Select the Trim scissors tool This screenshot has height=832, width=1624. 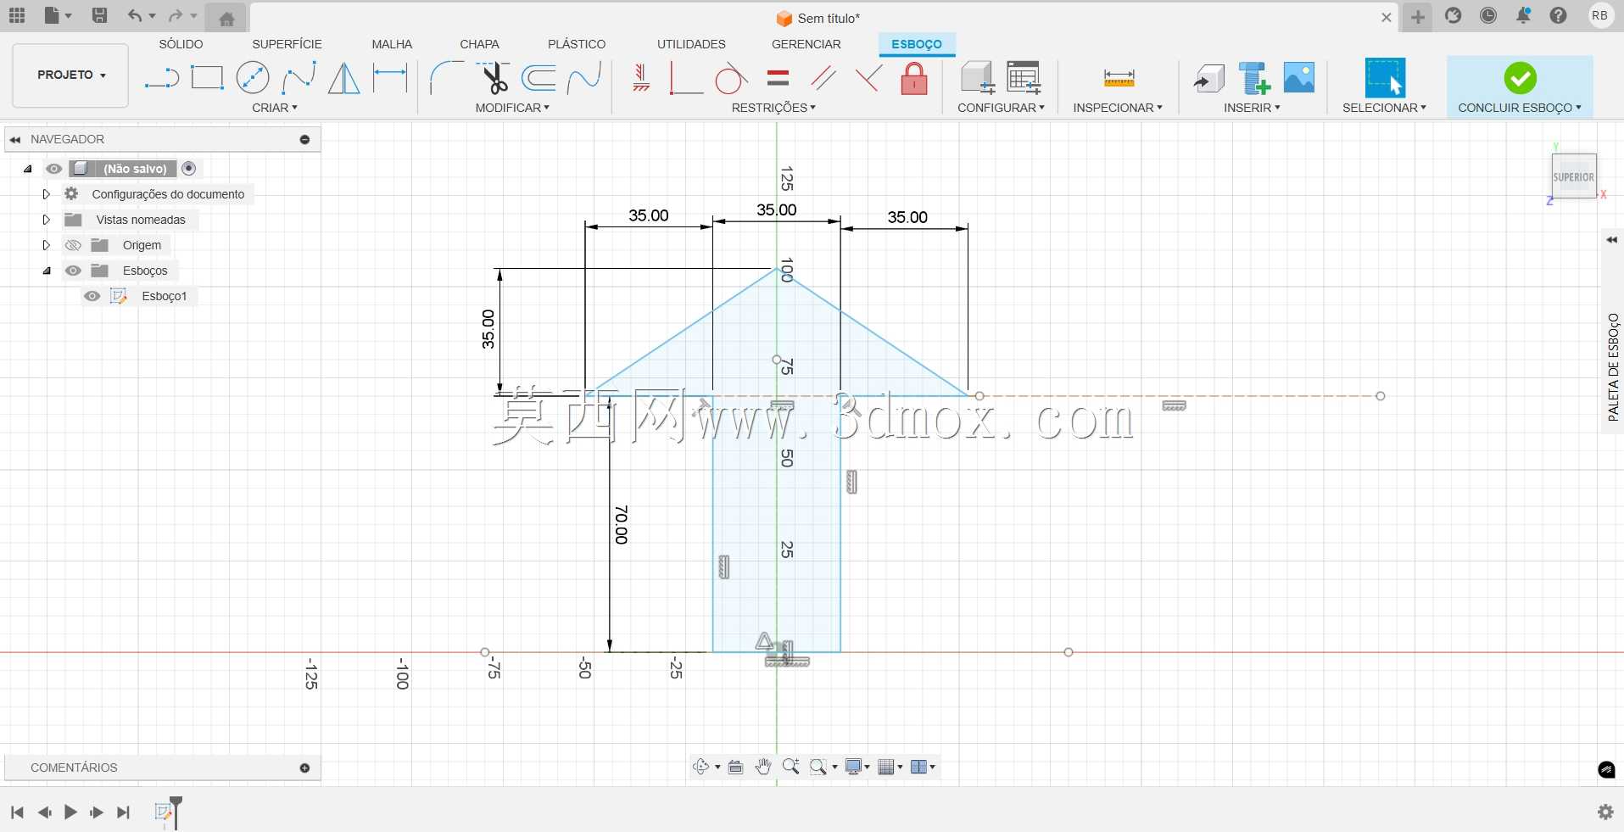(x=494, y=78)
